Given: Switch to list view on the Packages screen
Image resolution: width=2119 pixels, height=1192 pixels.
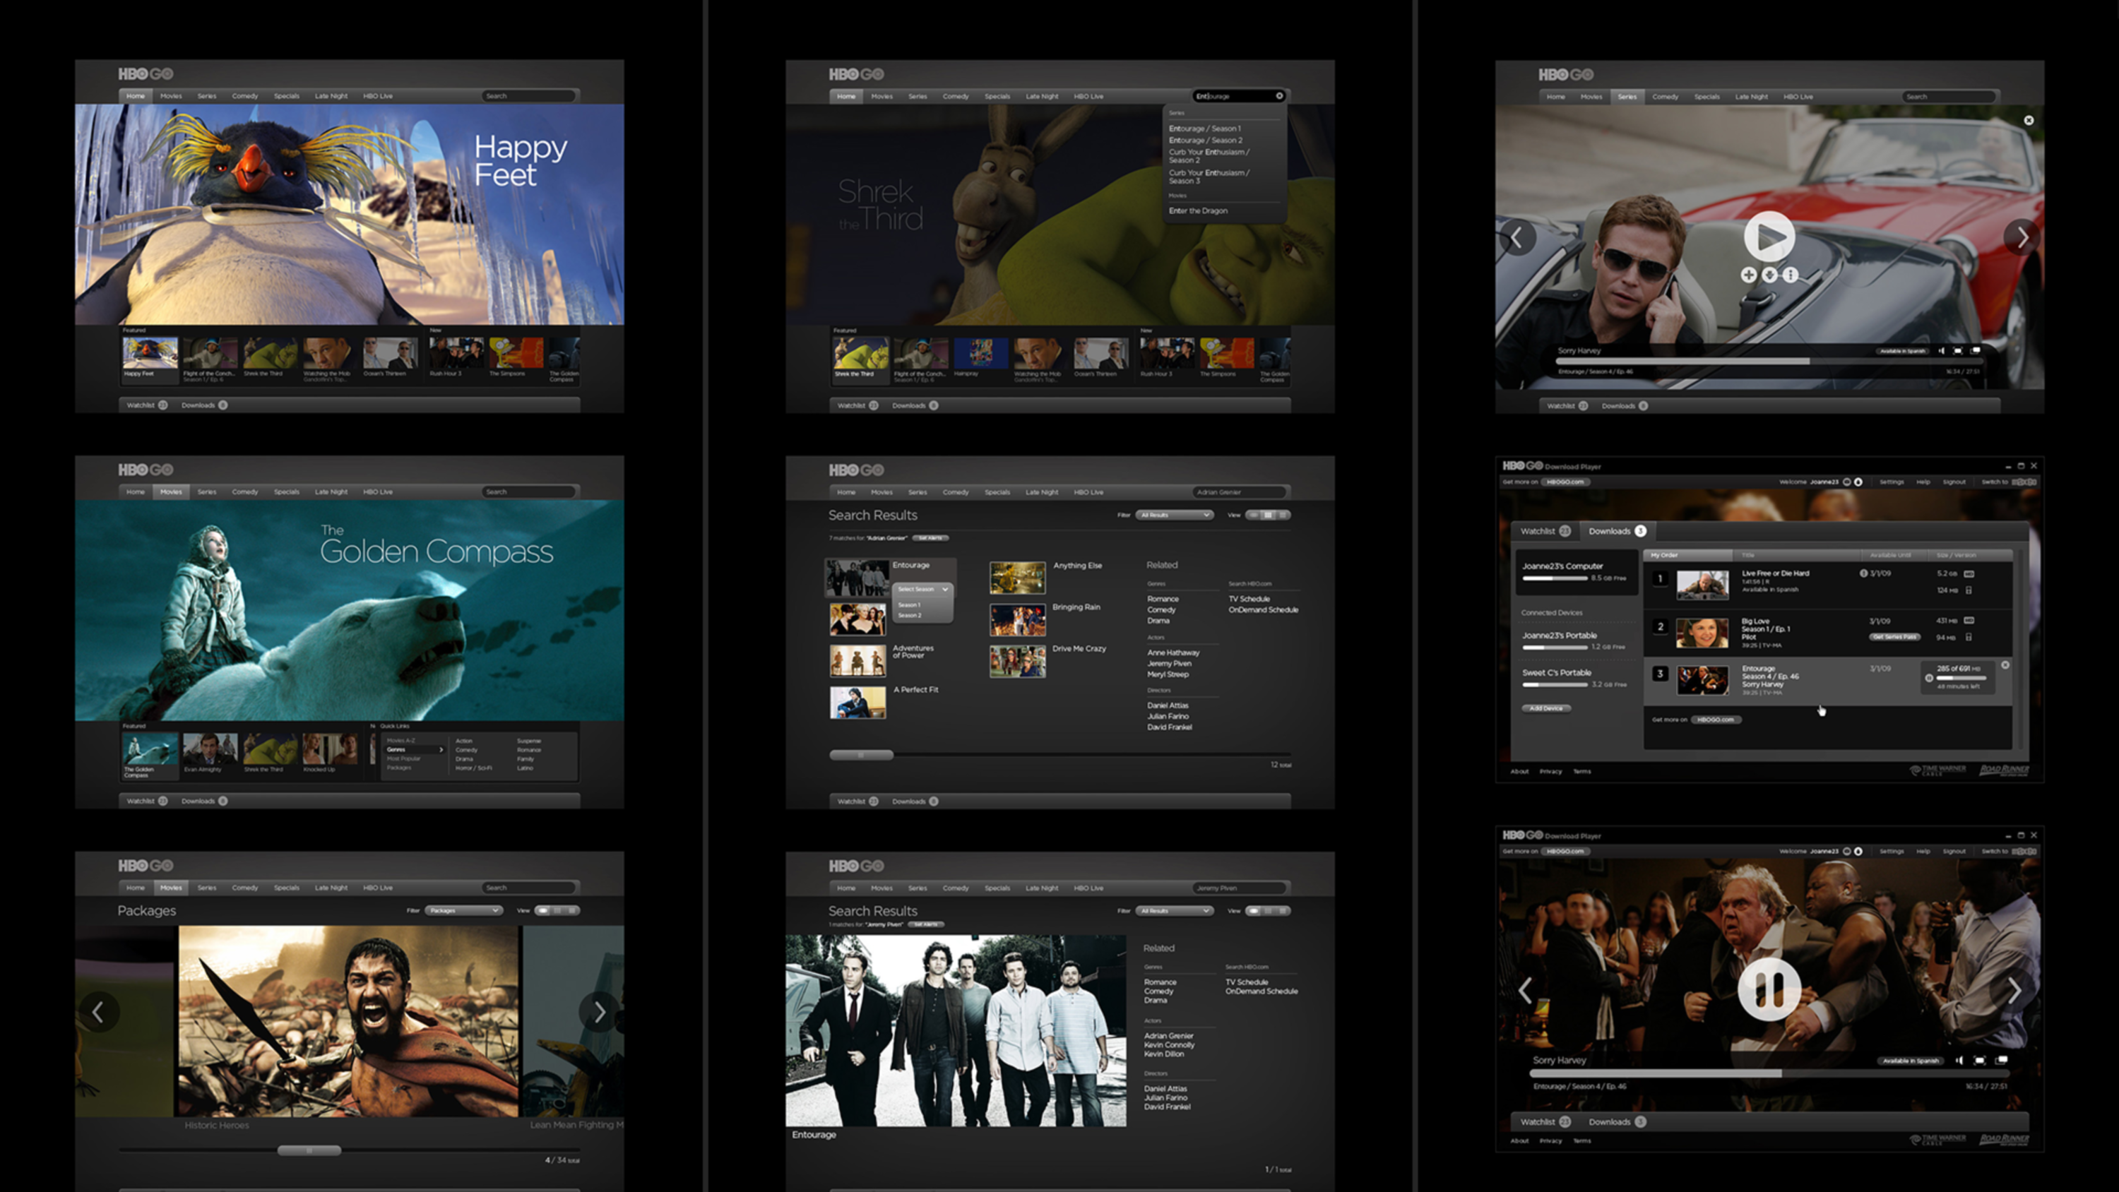Looking at the screenshot, I should 573,911.
